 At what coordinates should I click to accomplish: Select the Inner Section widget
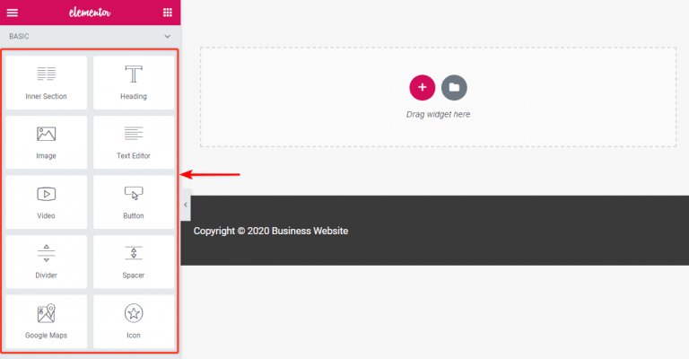pos(47,83)
